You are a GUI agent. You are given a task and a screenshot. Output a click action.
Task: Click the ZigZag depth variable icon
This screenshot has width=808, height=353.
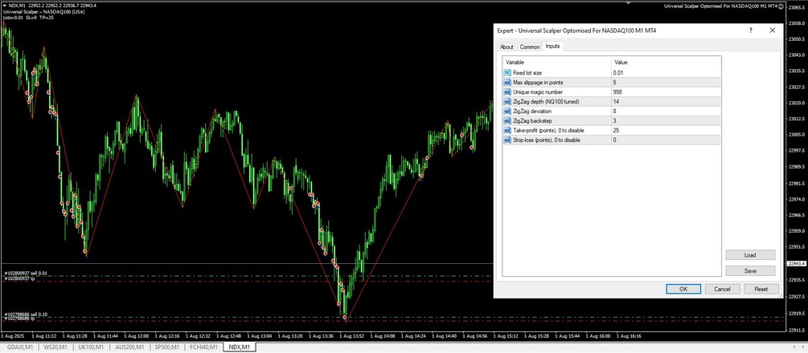point(507,101)
